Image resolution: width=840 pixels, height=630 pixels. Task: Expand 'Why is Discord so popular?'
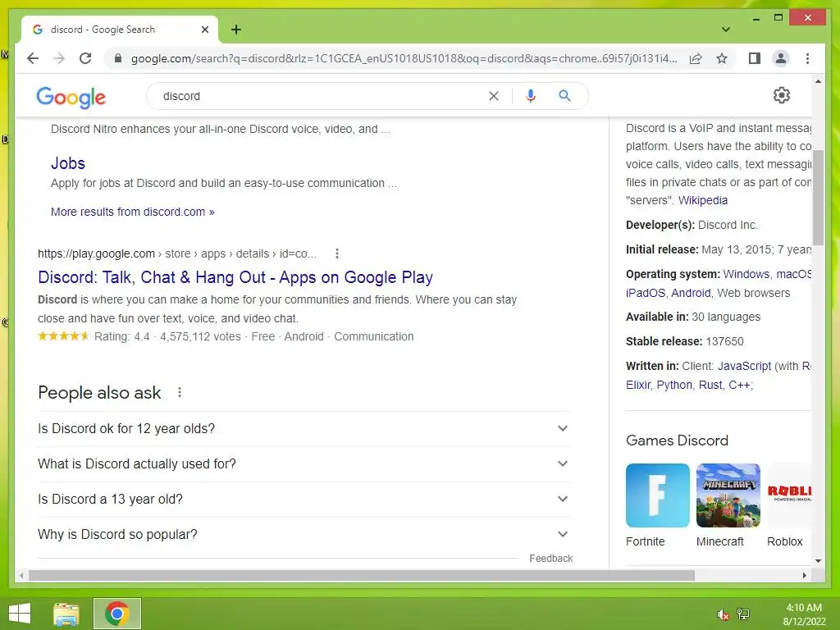(x=305, y=535)
